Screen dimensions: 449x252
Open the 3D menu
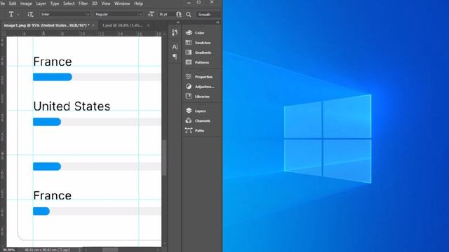click(95, 3)
